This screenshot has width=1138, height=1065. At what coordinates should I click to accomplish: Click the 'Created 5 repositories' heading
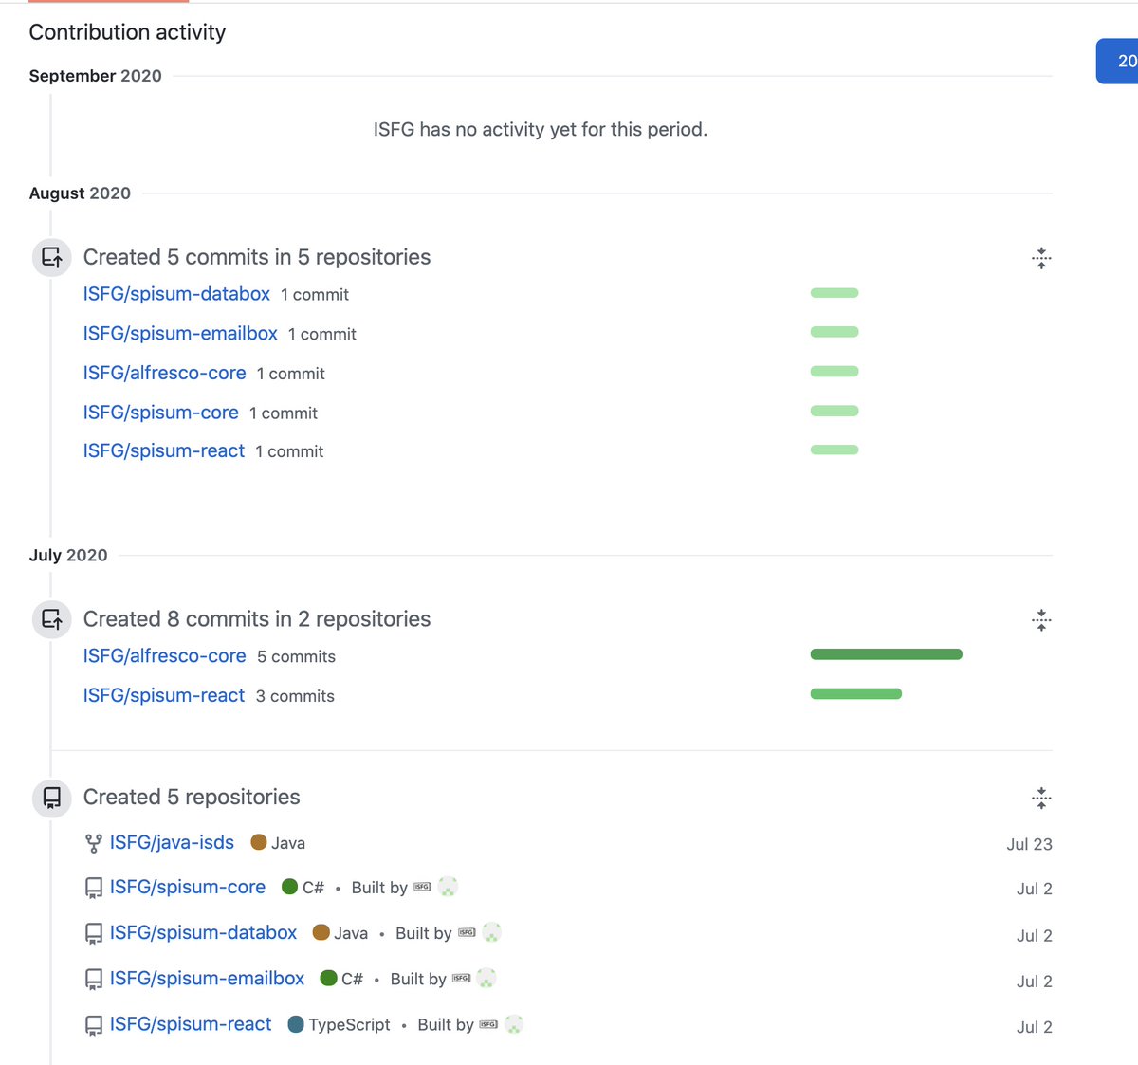tap(192, 797)
